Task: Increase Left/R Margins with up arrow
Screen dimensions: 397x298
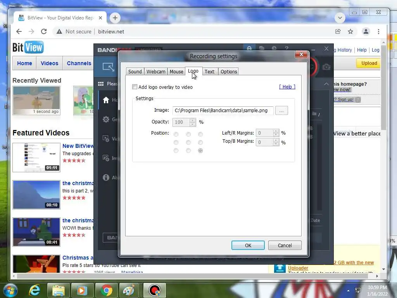Action: (276, 131)
